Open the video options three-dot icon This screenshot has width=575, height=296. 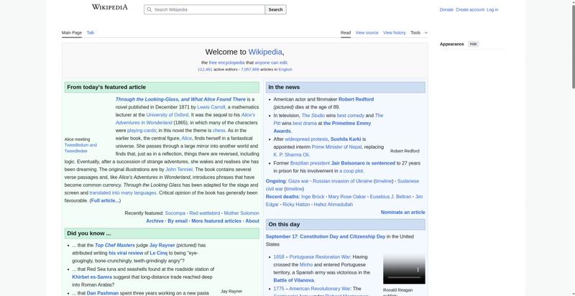tap(418, 269)
